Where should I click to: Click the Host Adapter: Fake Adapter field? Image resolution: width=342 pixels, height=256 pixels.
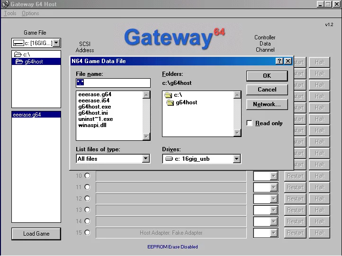click(x=171, y=233)
